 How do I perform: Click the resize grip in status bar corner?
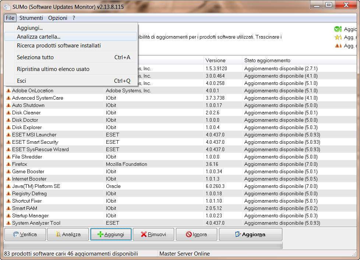tap(354, 254)
